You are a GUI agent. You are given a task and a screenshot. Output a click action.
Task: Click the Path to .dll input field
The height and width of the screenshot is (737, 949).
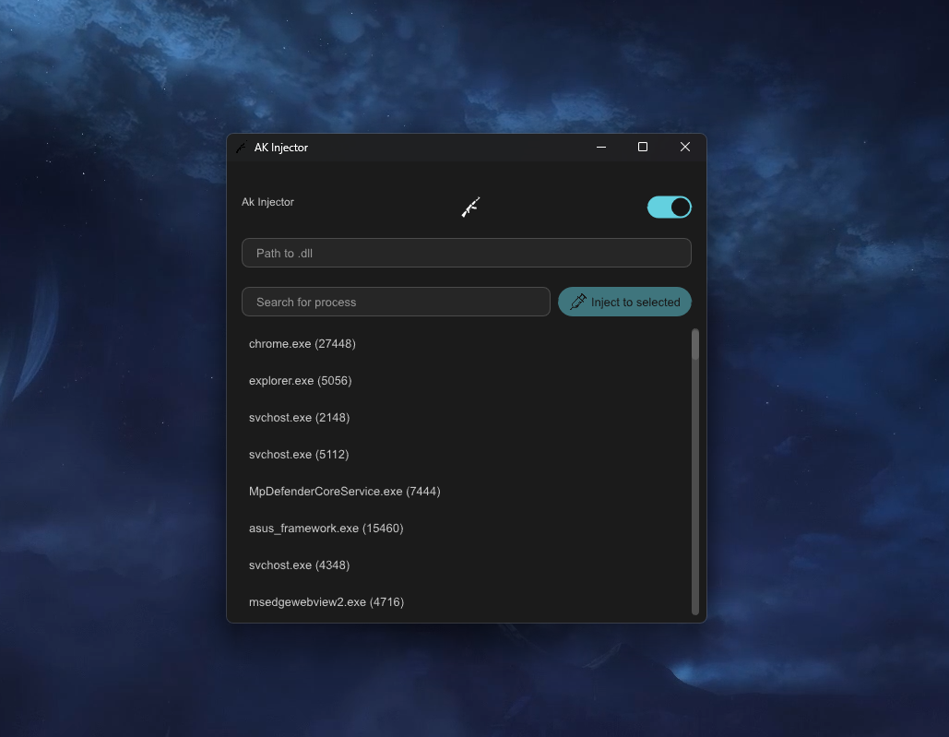pyautogui.click(x=466, y=252)
